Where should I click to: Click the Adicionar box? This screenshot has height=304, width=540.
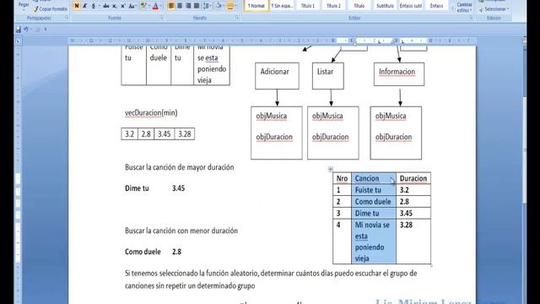pos(277,76)
